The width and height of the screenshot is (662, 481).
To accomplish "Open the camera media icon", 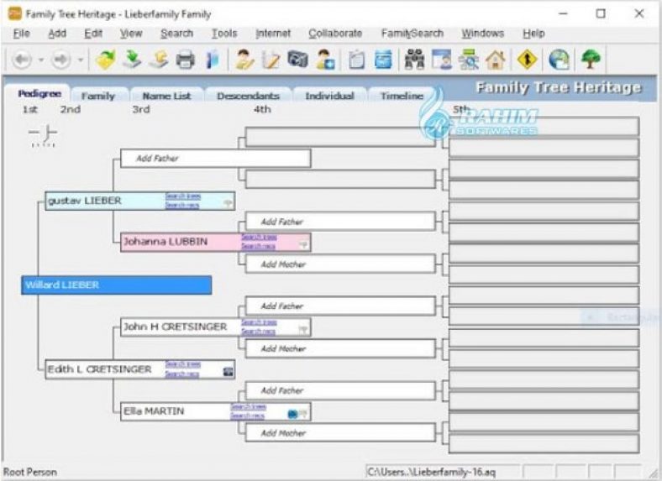I will coord(297,60).
